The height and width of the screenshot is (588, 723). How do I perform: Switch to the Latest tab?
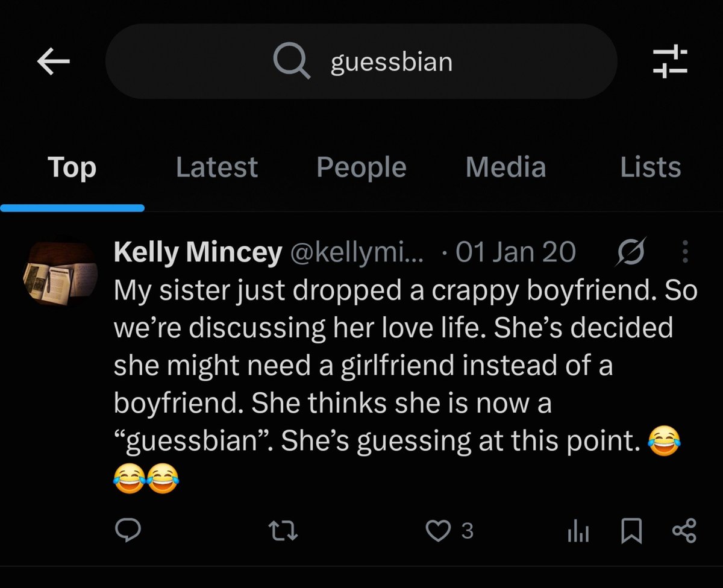(x=216, y=167)
